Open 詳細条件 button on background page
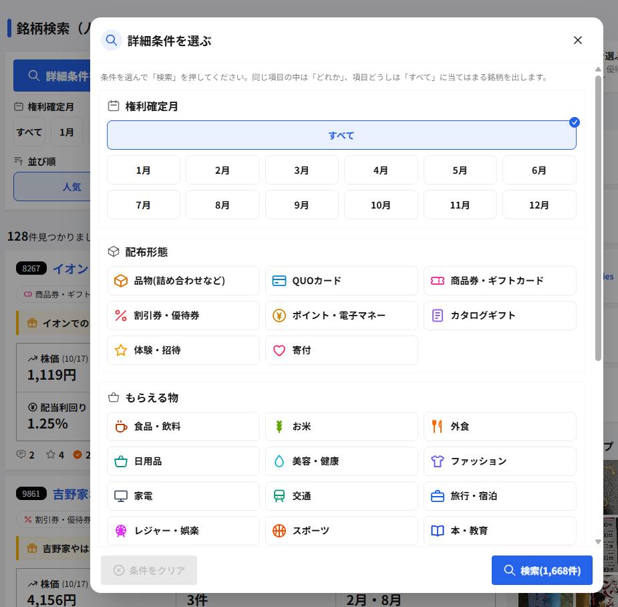The image size is (618, 607). pos(52,76)
